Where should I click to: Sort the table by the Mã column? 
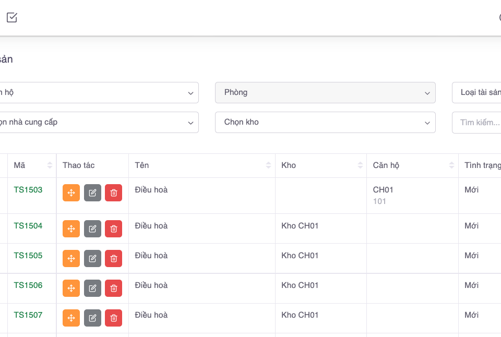(50, 165)
